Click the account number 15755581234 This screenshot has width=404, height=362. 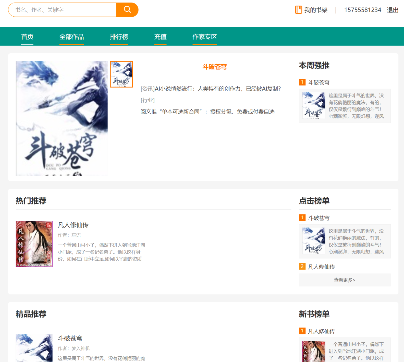coord(363,10)
